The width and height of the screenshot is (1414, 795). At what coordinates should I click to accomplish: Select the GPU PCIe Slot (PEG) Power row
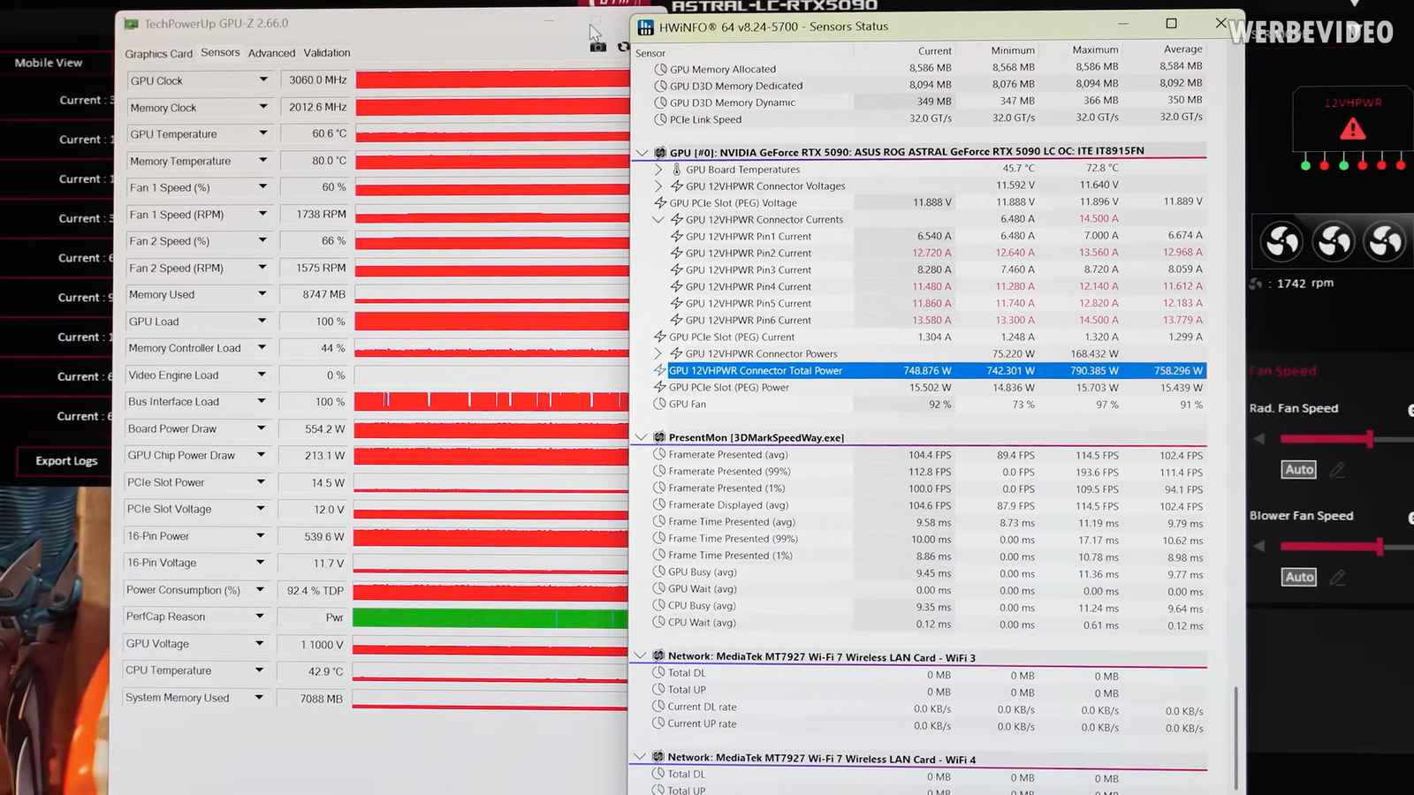[x=729, y=388]
